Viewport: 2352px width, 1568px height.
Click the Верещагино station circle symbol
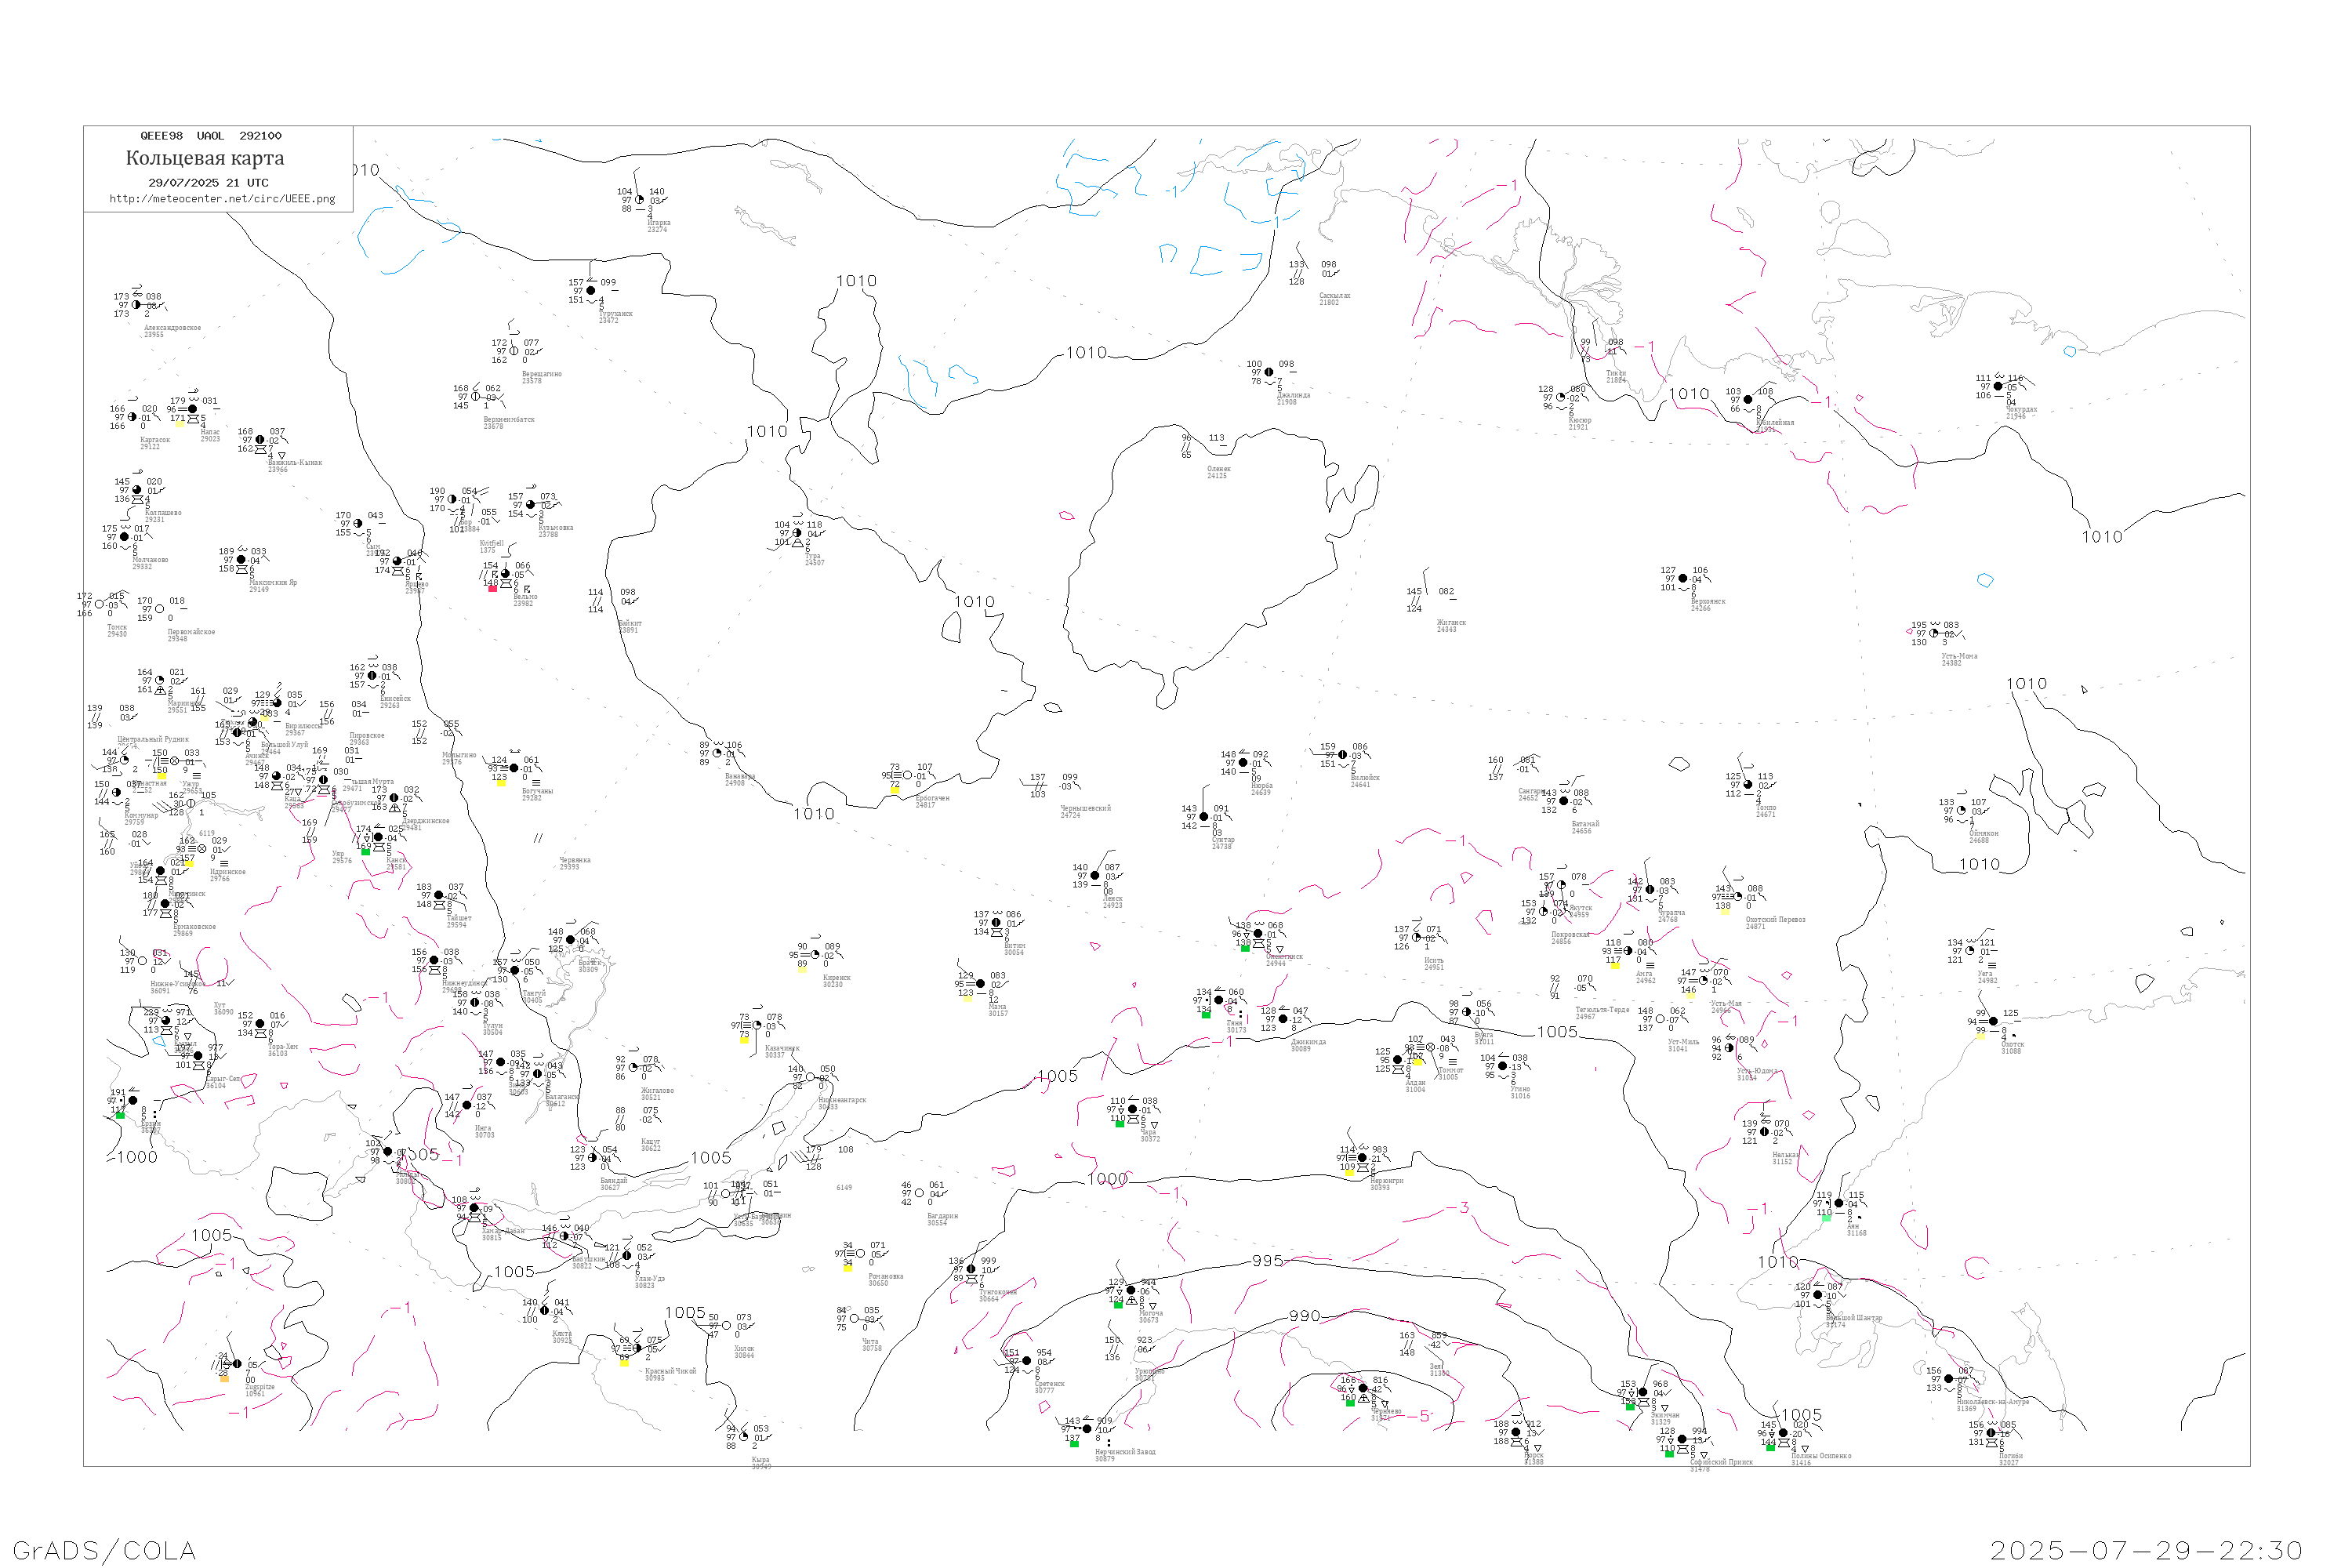pos(514,351)
